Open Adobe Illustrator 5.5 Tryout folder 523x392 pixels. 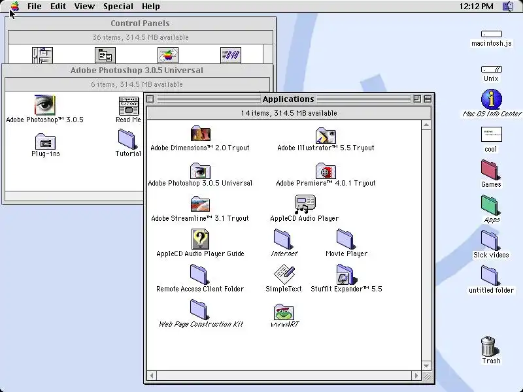tap(326, 135)
